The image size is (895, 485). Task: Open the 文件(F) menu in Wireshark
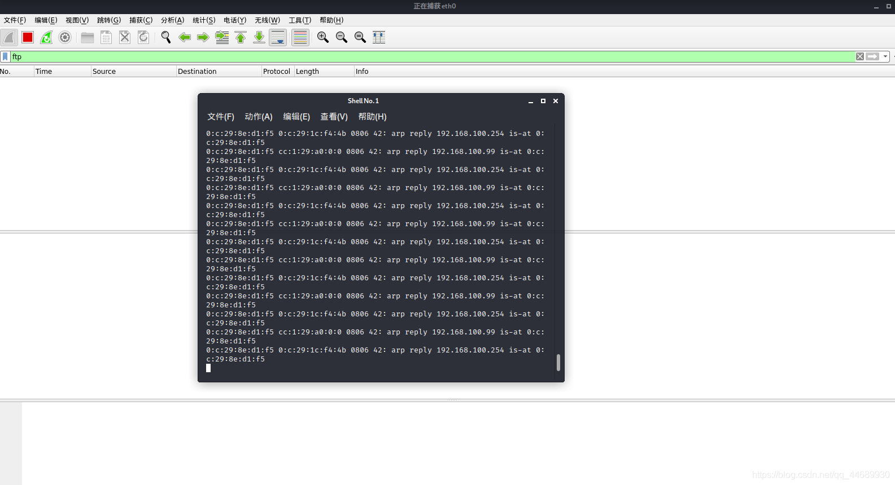(15, 20)
